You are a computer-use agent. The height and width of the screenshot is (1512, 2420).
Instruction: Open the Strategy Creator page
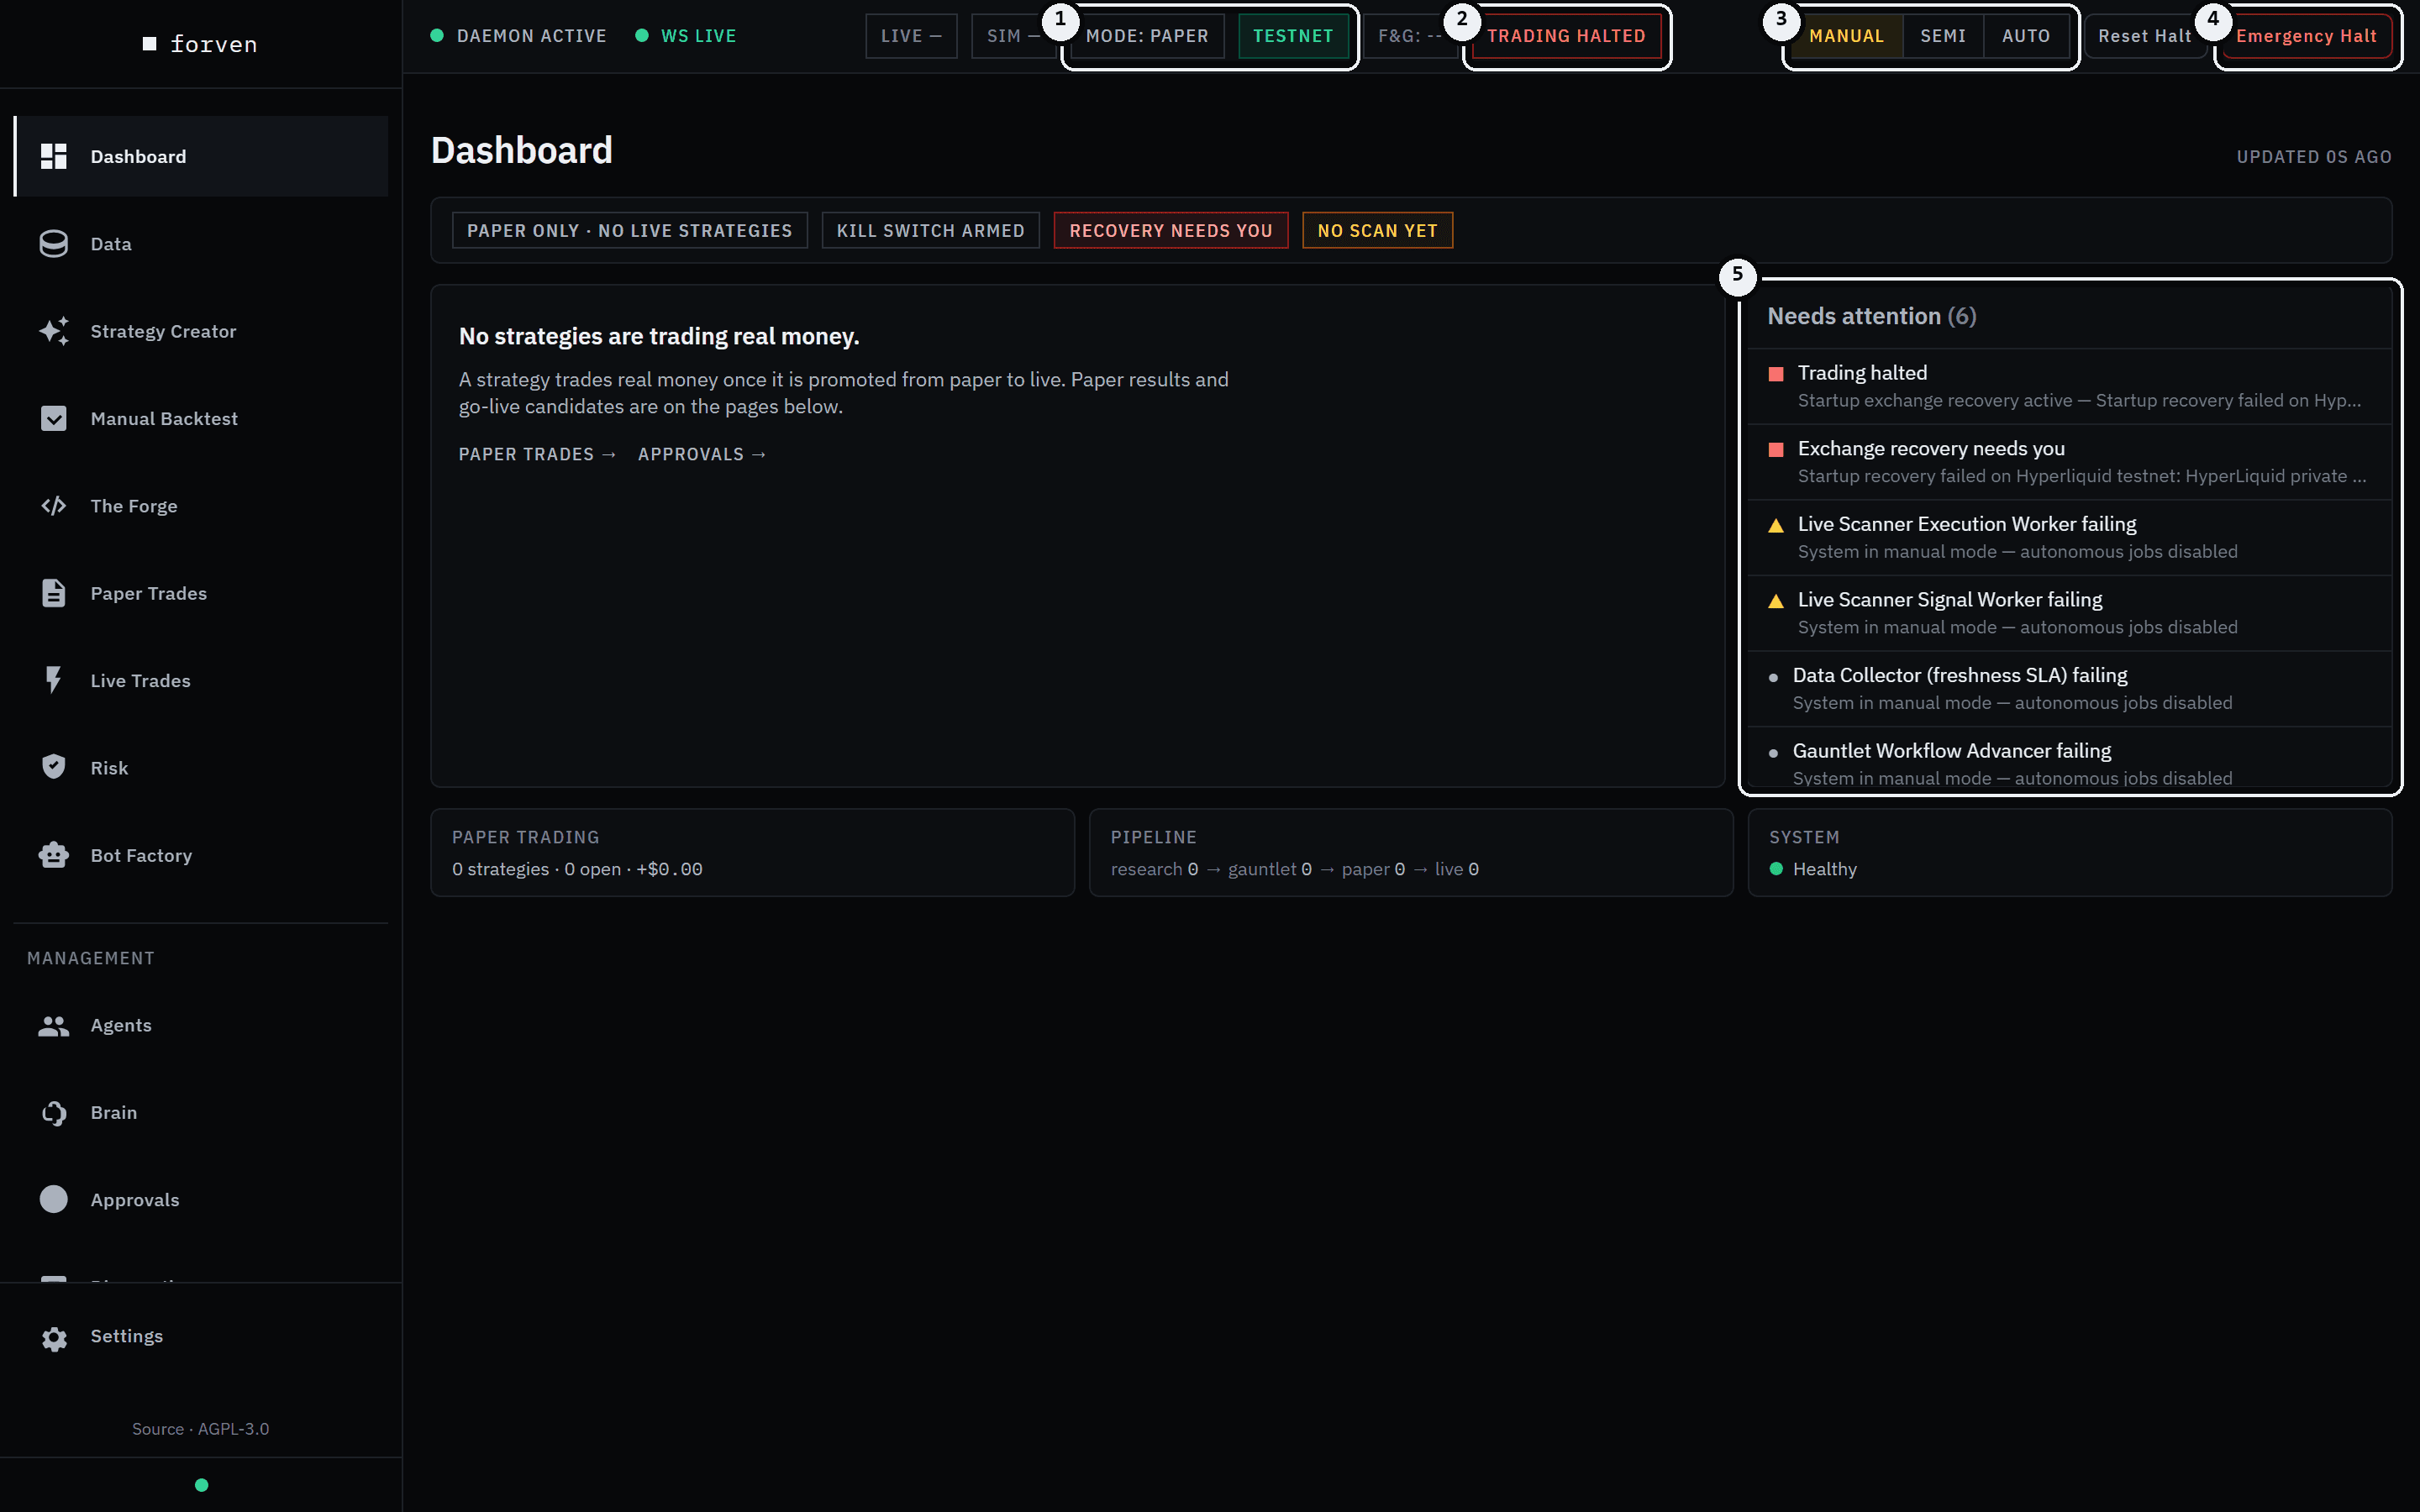click(x=201, y=331)
